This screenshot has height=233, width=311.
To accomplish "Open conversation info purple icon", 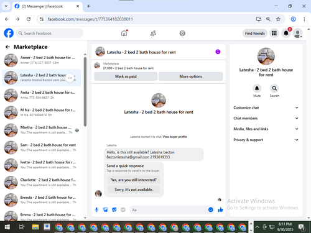I will coord(218,52).
